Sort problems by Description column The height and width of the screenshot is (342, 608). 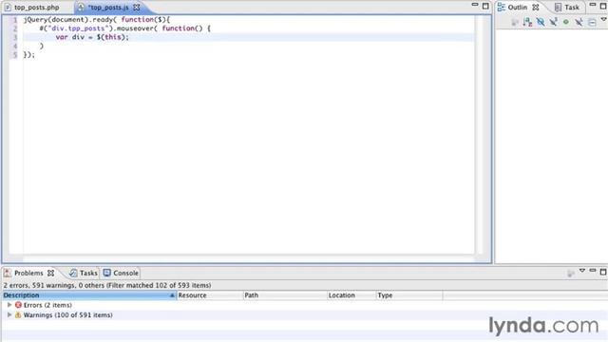(88, 295)
